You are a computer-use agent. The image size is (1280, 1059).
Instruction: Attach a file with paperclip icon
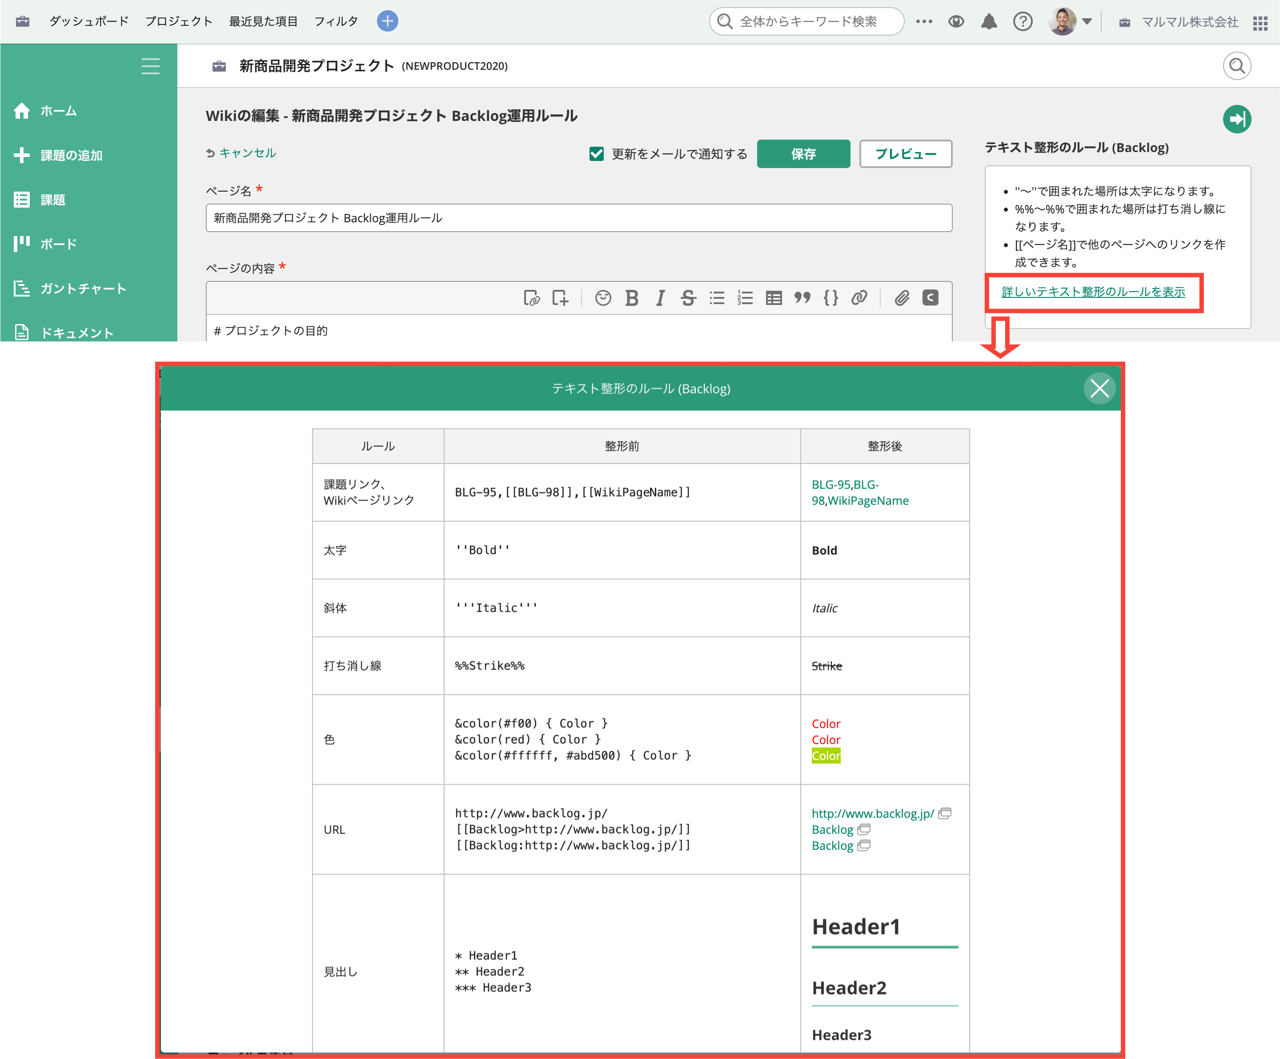(x=902, y=298)
